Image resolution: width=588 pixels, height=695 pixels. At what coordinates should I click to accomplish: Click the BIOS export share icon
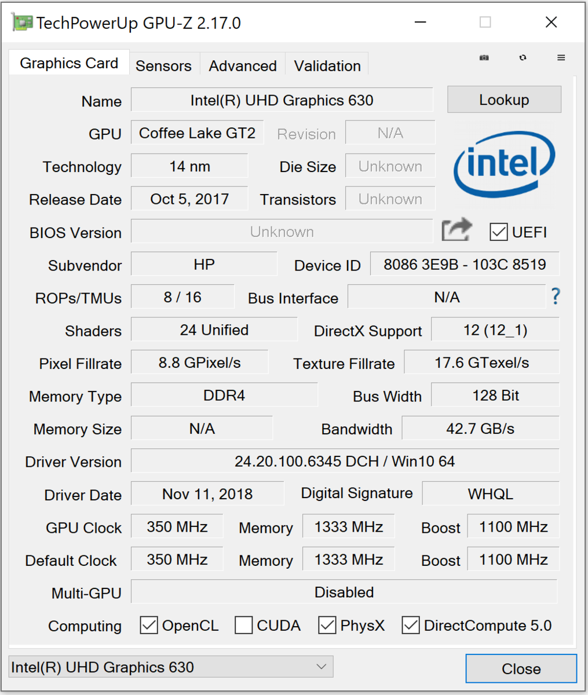click(x=456, y=231)
